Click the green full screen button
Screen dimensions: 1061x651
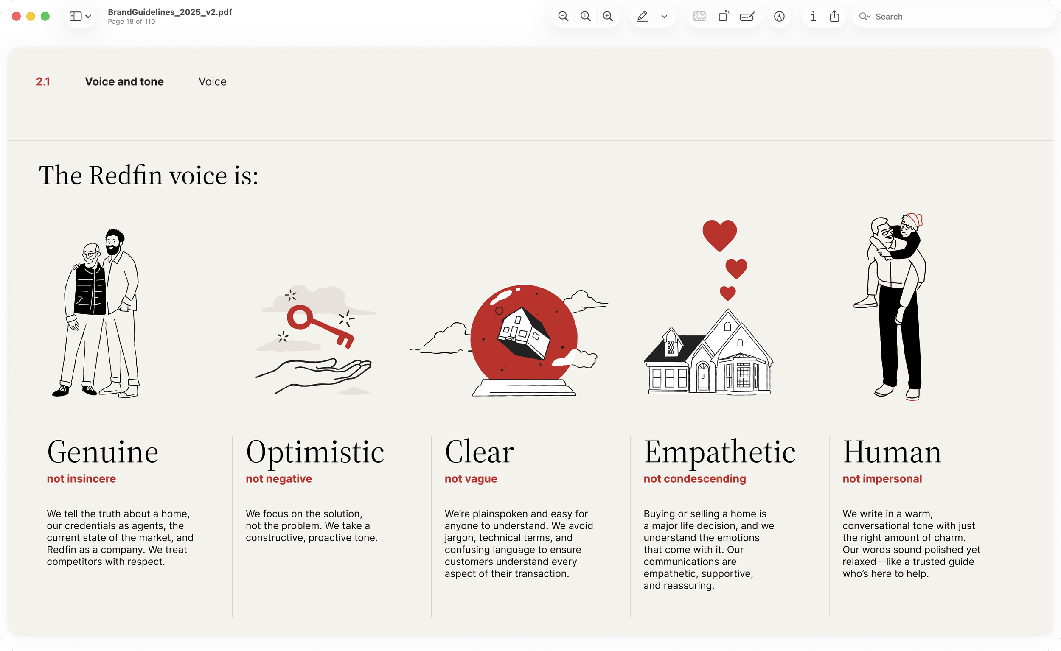[x=45, y=17]
